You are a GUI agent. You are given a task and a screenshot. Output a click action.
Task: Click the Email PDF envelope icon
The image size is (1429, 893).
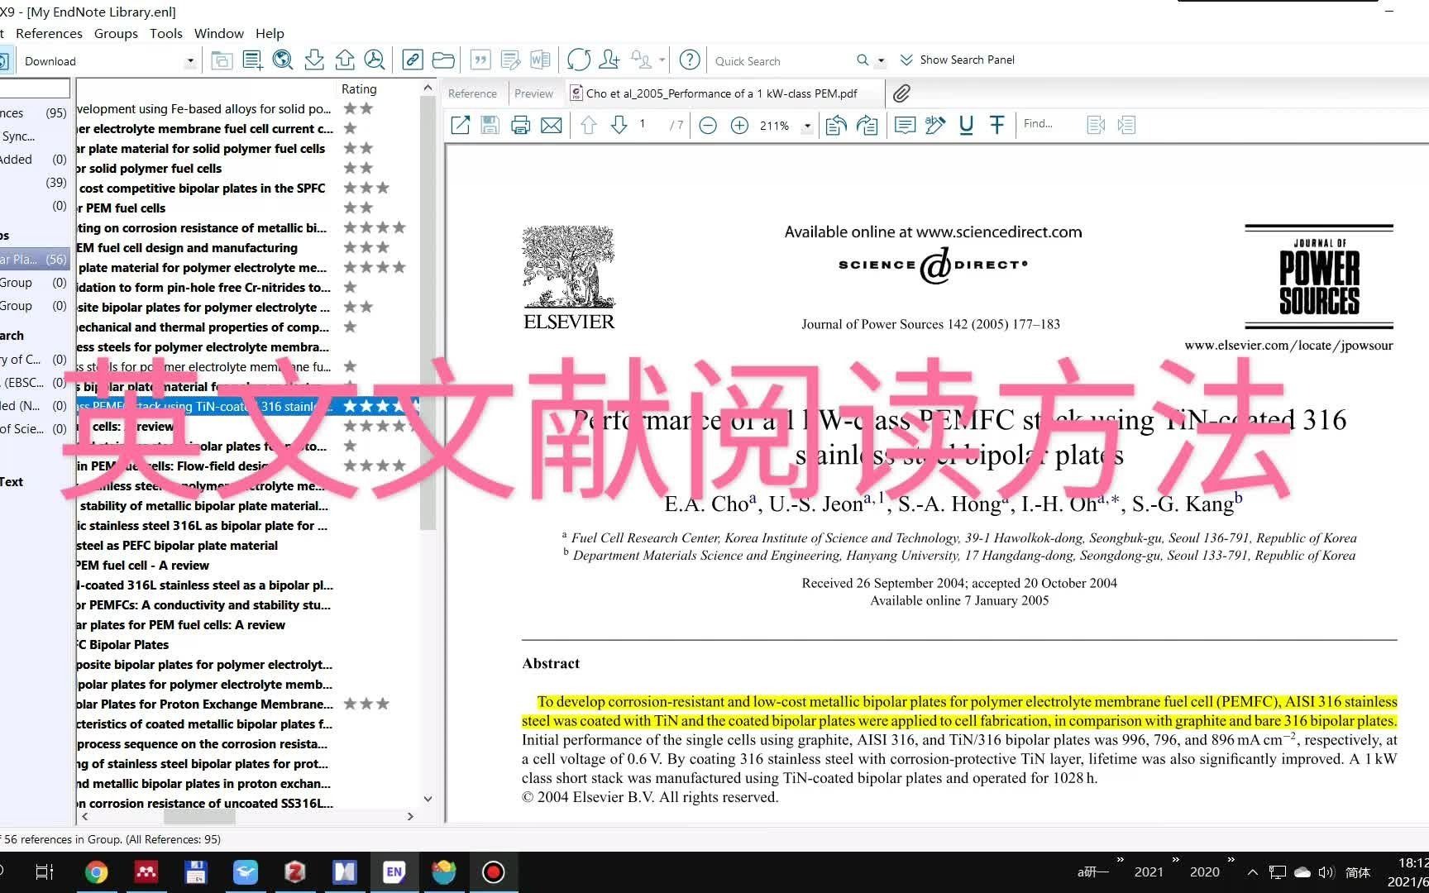tap(551, 125)
